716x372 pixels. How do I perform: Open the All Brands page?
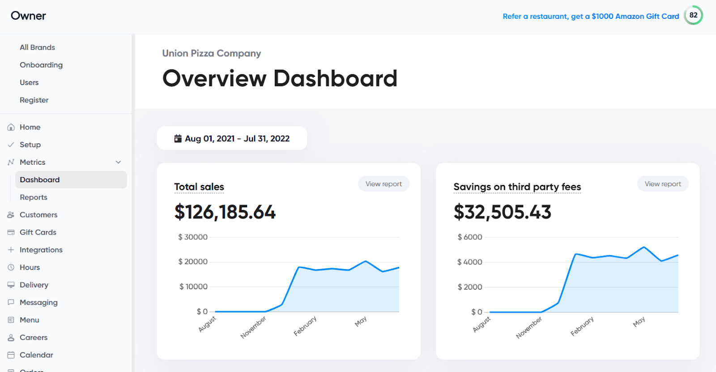[x=37, y=47]
